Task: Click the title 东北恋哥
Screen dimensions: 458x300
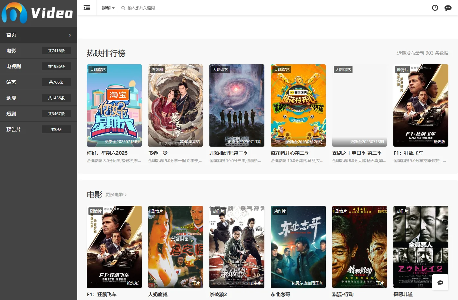Action: [280, 295]
